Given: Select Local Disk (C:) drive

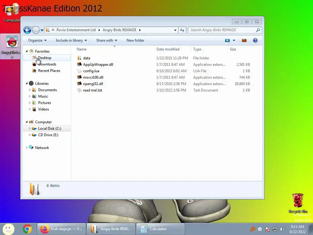Looking at the screenshot, I should click(47, 129).
